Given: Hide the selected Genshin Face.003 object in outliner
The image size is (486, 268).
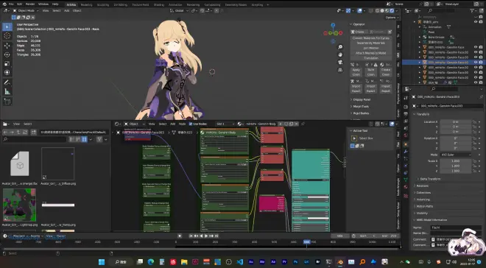Looking at the screenshot, I should (476, 63).
